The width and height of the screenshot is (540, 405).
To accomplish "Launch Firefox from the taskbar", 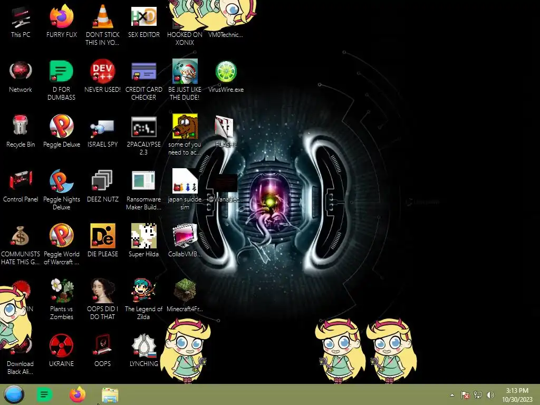I will click(x=78, y=394).
